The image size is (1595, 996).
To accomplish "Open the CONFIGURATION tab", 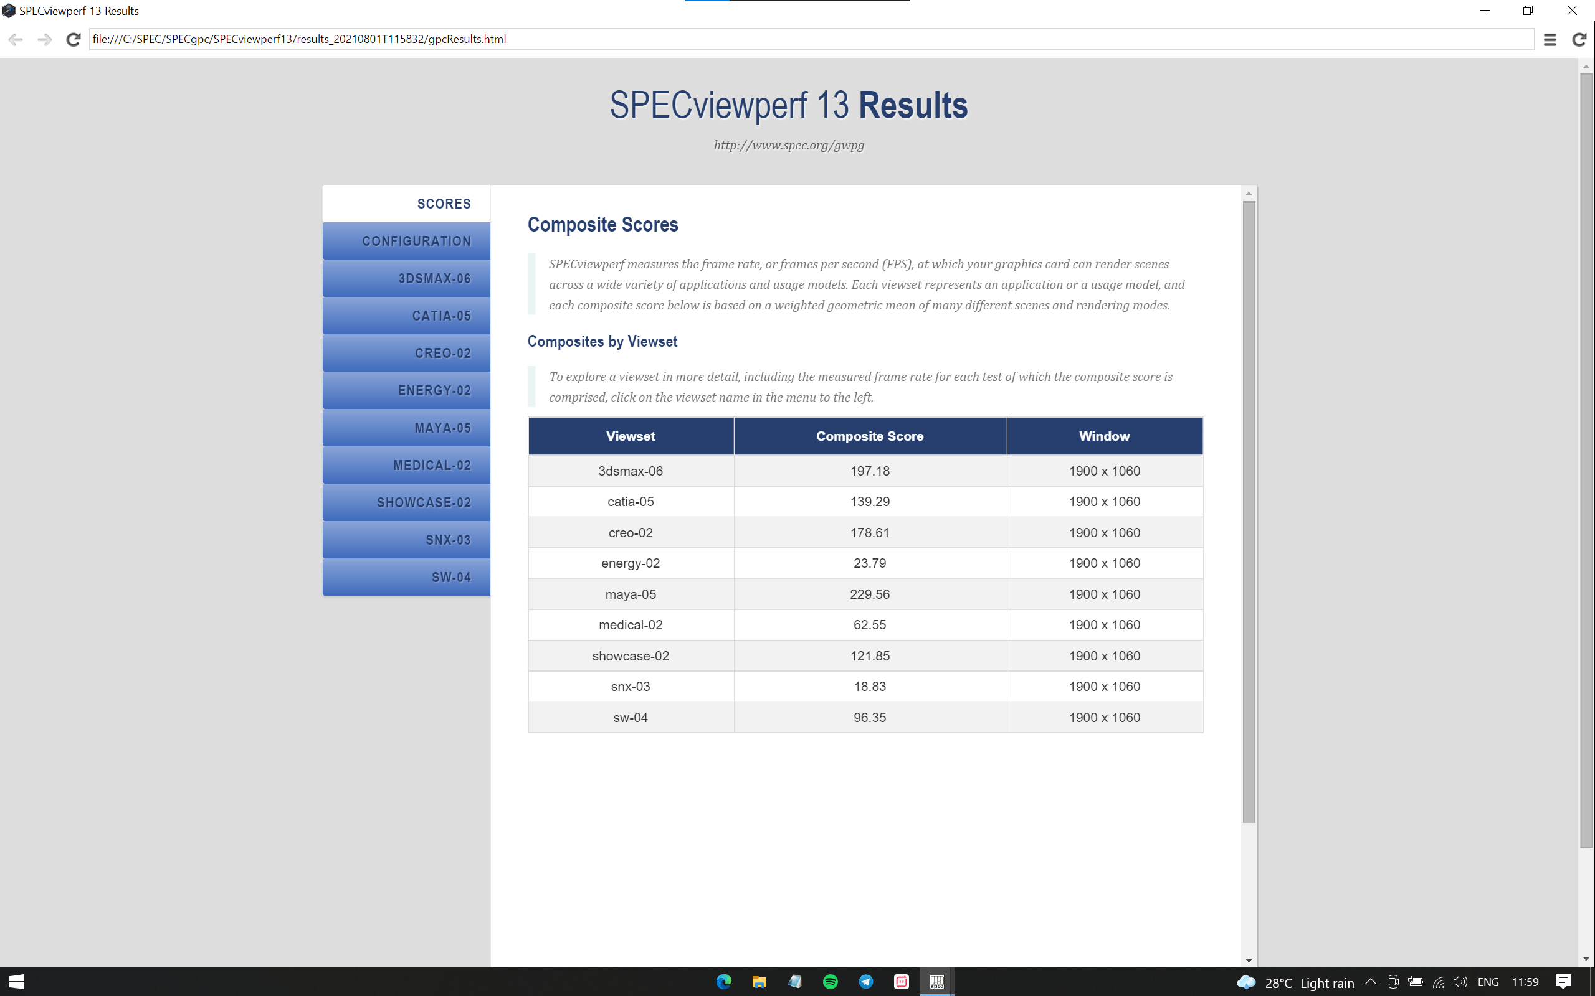I will click(x=406, y=241).
